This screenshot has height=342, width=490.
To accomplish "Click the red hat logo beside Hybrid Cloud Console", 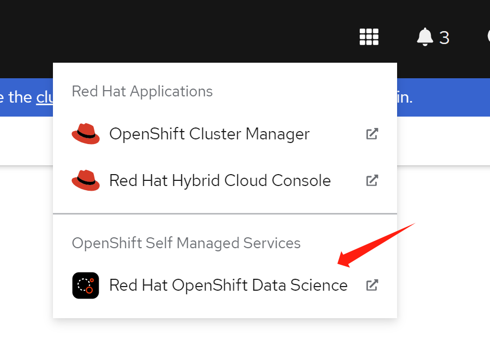I will pyautogui.click(x=86, y=181).
